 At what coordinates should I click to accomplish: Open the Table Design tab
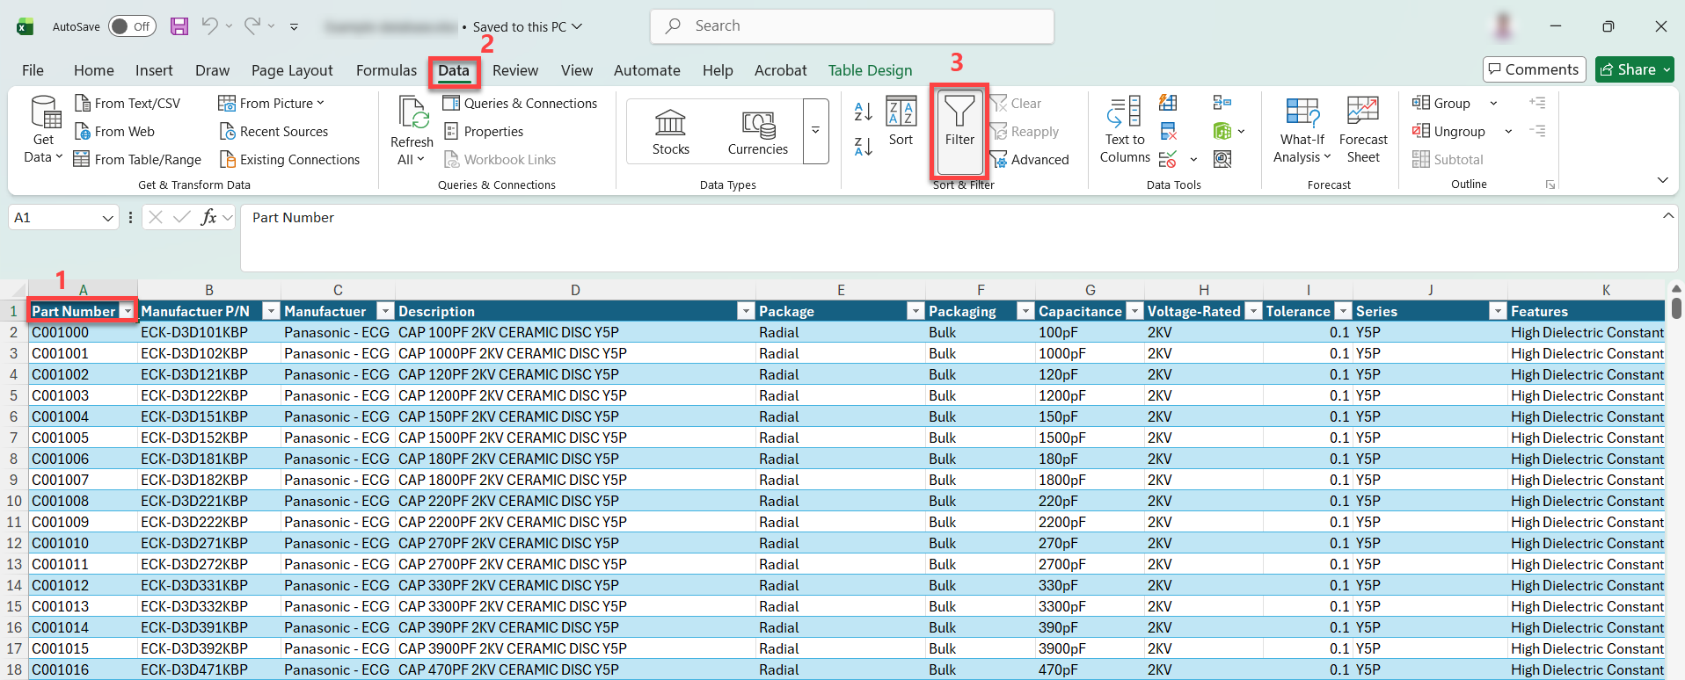tap(870, 70)
